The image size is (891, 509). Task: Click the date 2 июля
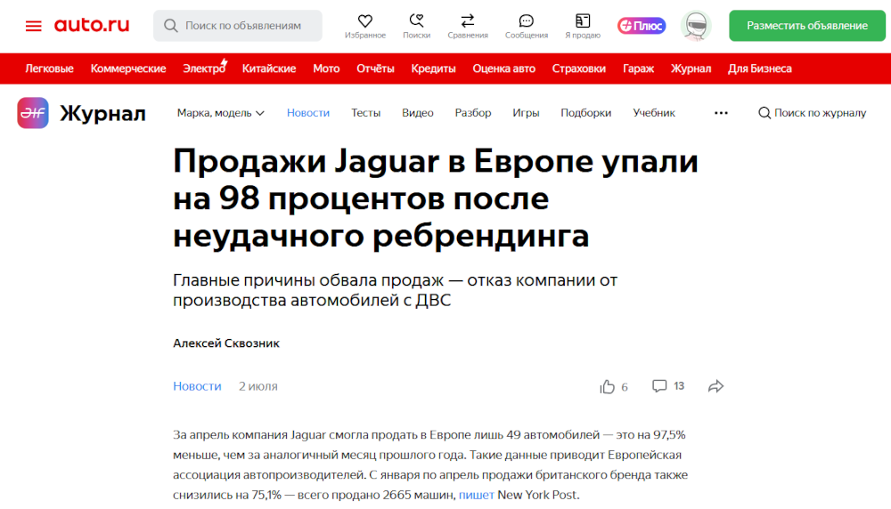click(x=258, y=386)
